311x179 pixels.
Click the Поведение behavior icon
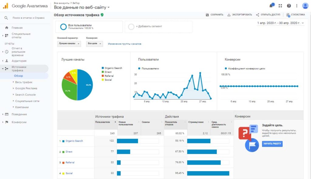[x=7, y=114]
